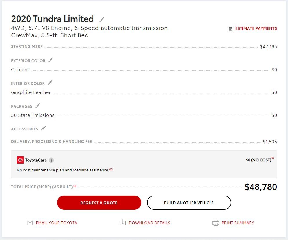
Task: Click the calculator icon beside Estimate Payments
Action: (x=231, y=28)
